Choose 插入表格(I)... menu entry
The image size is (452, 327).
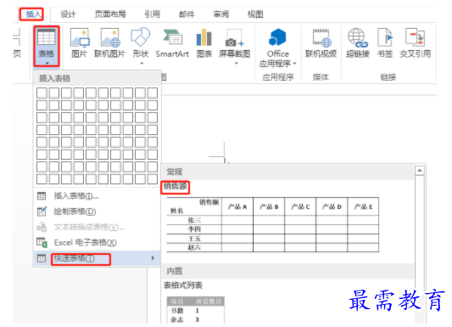click(97, 196)
